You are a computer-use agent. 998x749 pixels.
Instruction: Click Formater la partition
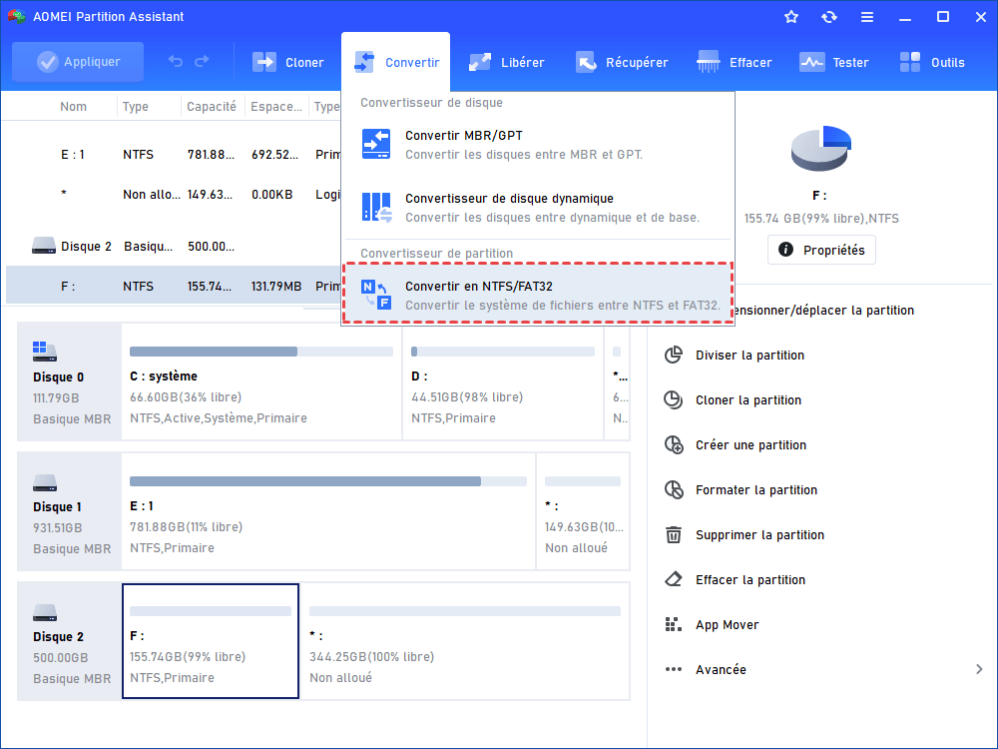(755, 490)
